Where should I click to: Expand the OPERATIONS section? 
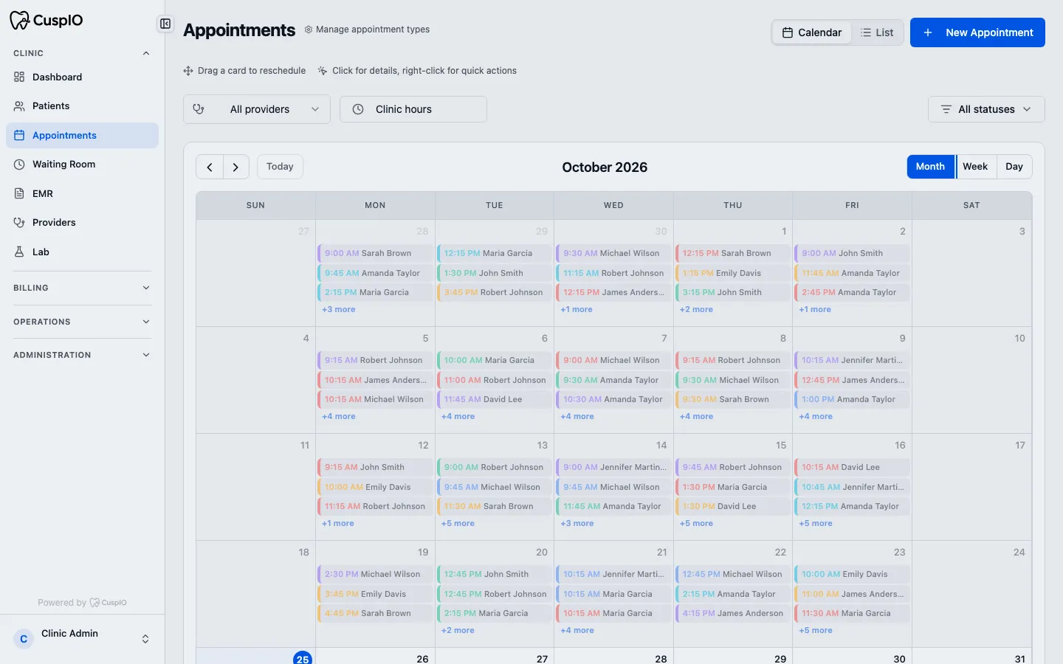[82, 322]
